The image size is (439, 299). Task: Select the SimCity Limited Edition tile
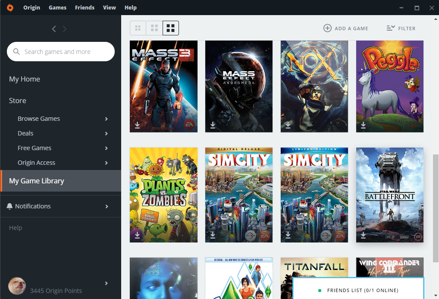point(314,195)
